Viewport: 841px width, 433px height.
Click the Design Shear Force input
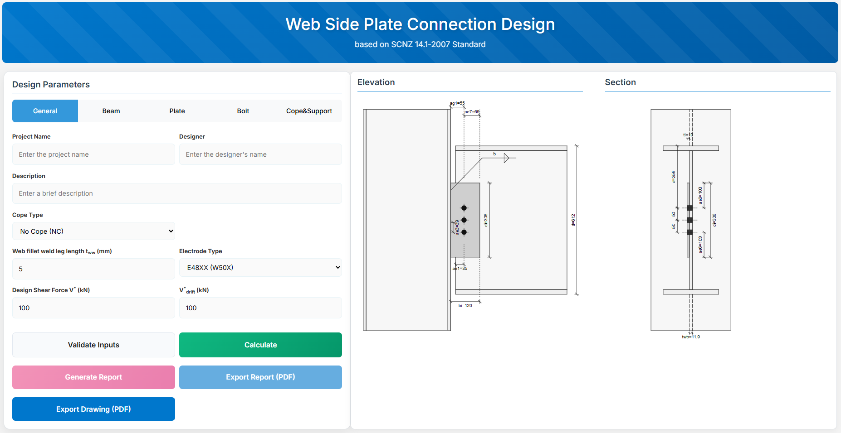pyautogui.click(x=93, y=308)
